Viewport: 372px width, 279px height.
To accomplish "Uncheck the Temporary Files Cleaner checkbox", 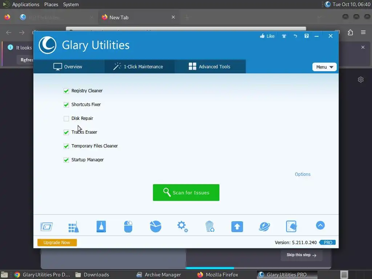I will tap(66, 146).
